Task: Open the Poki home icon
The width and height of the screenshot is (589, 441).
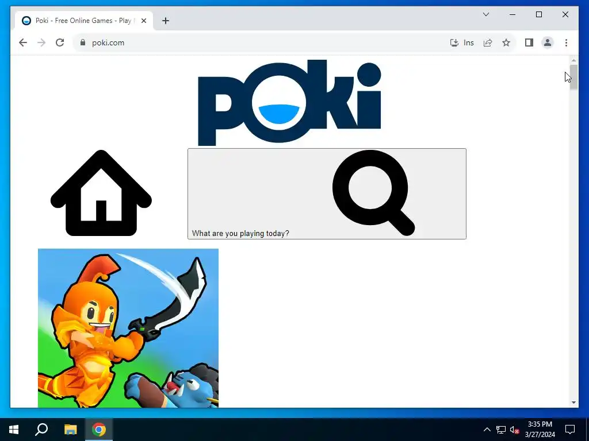Action: pyautogui.click(x=101, y=193)
